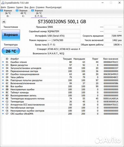The width and height of the screenshot is (124, 147).
Task: Click the 7200 RPM rotation value
Action: click(x=113, y=36)
